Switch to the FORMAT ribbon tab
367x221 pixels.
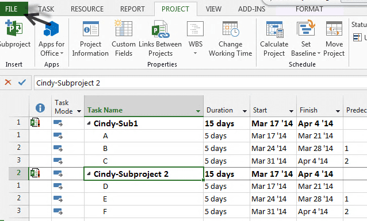coord(309,9)
